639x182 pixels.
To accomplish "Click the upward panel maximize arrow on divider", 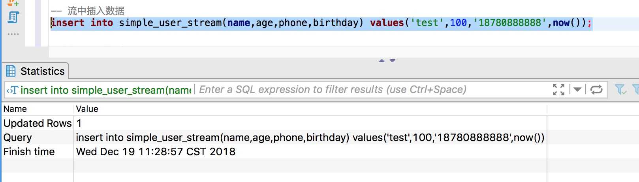I will pos(382,61).
